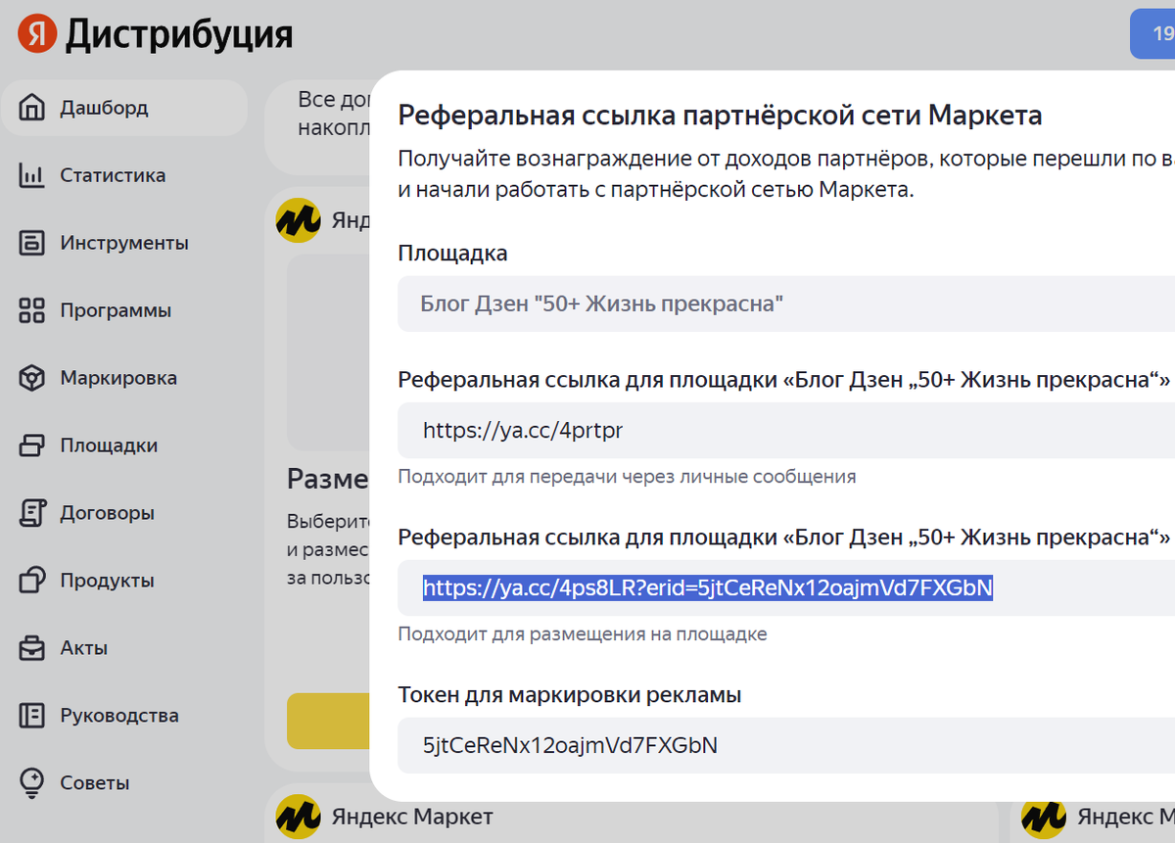1175x843 pixels.
Task: Click the Программы grid icon
Action: coord(32,310)
